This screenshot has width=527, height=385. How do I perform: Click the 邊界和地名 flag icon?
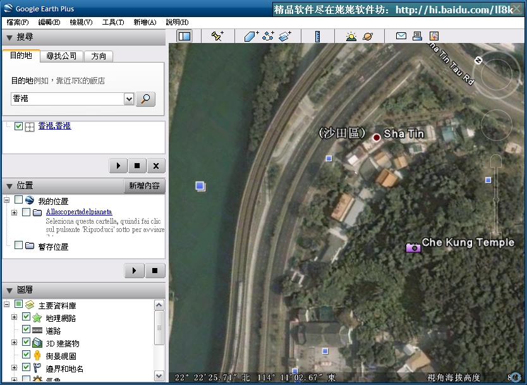[37, 368]
